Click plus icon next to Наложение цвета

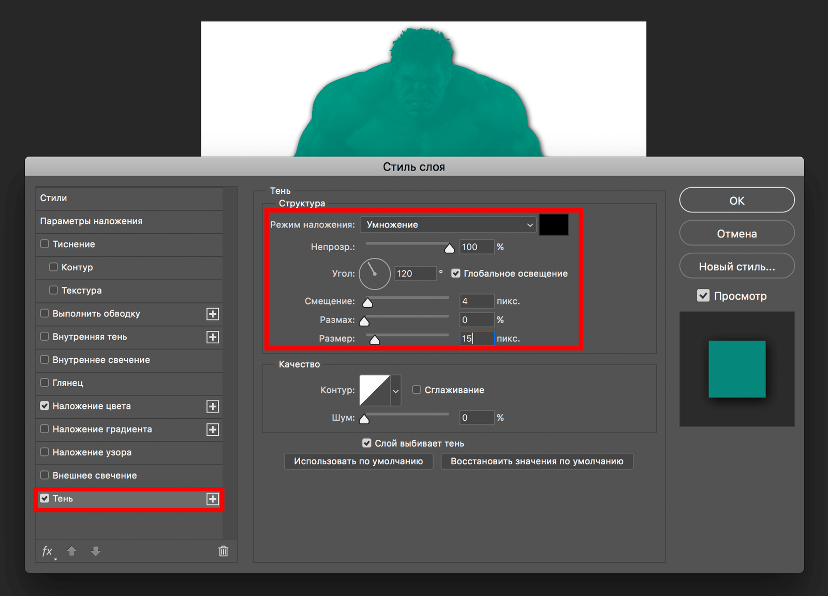click(x=213, y=406)
